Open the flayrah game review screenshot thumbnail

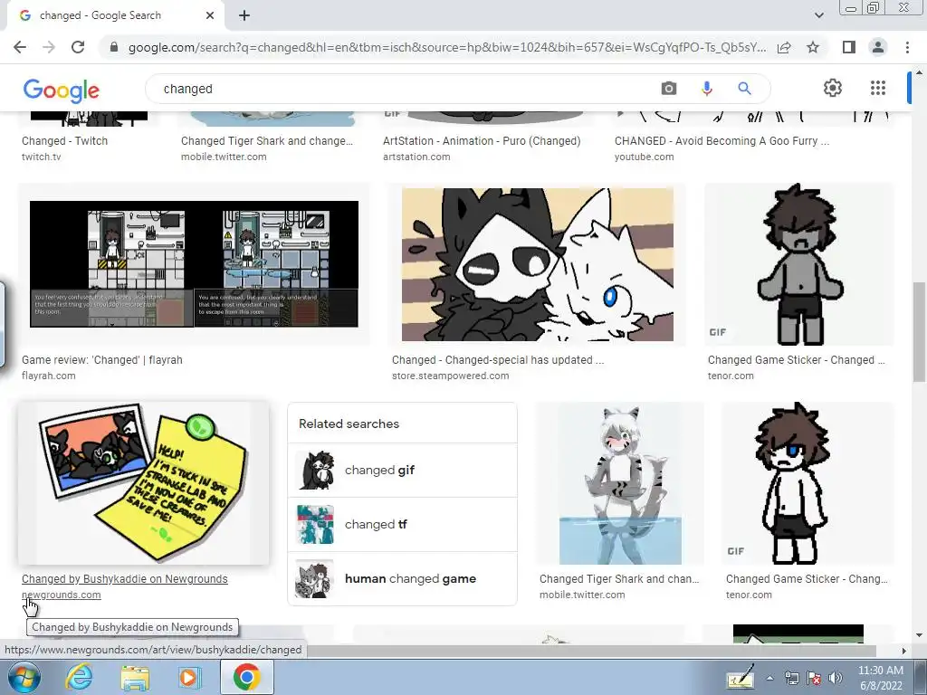coord(194,264)
